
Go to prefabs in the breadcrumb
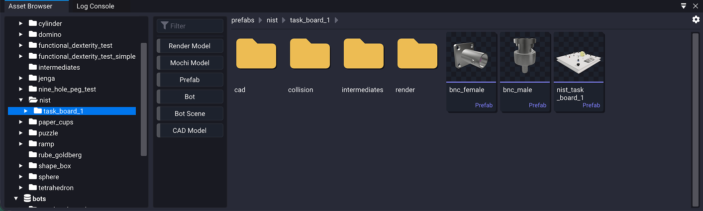point(243,20)
